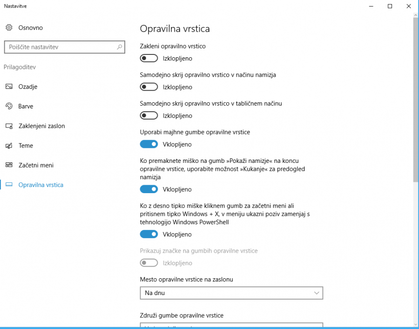Click the Barve palette icon
This screenshot has height=329, width=419.
9,107
